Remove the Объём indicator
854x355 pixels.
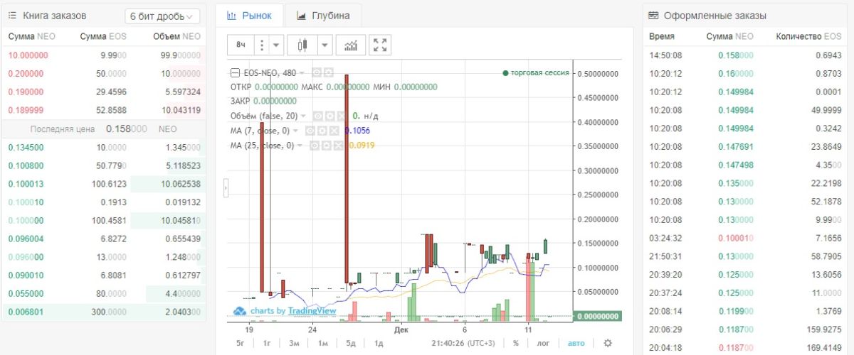[x=340, y=115]
